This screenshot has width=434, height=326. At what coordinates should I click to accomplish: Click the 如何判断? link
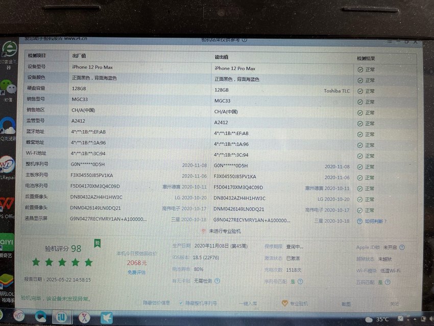pyautogui.click(x=376, y=221)
